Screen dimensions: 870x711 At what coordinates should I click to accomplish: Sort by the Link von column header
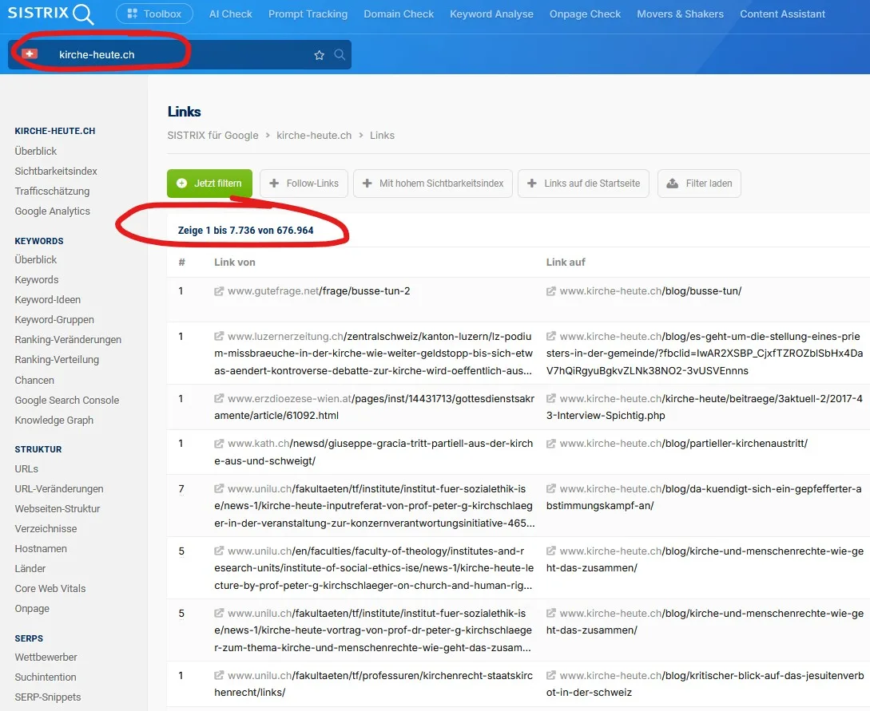click(x=235, y=262)
